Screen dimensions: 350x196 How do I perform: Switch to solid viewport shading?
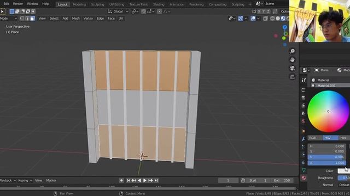click(278, 19)
